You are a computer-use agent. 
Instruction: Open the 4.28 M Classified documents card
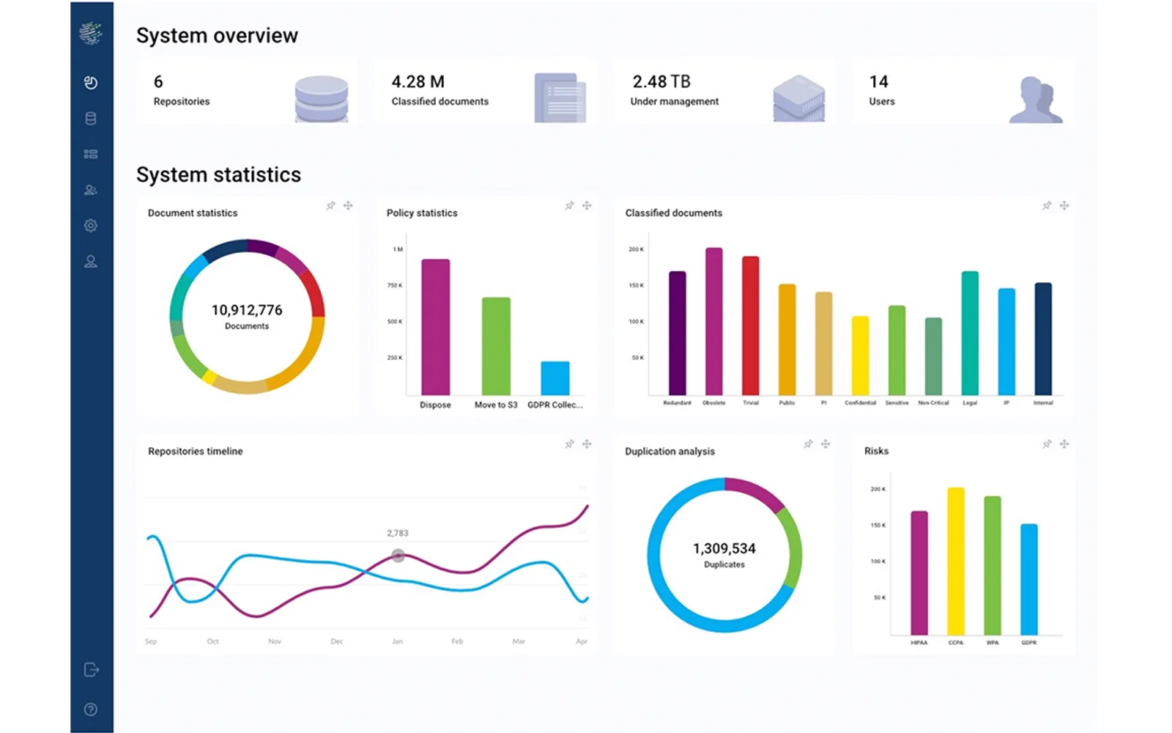click(x=486, y=92)
